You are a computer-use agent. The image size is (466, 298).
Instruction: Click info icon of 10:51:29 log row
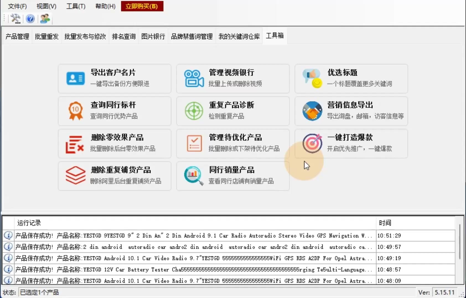[x=8, y=235]
